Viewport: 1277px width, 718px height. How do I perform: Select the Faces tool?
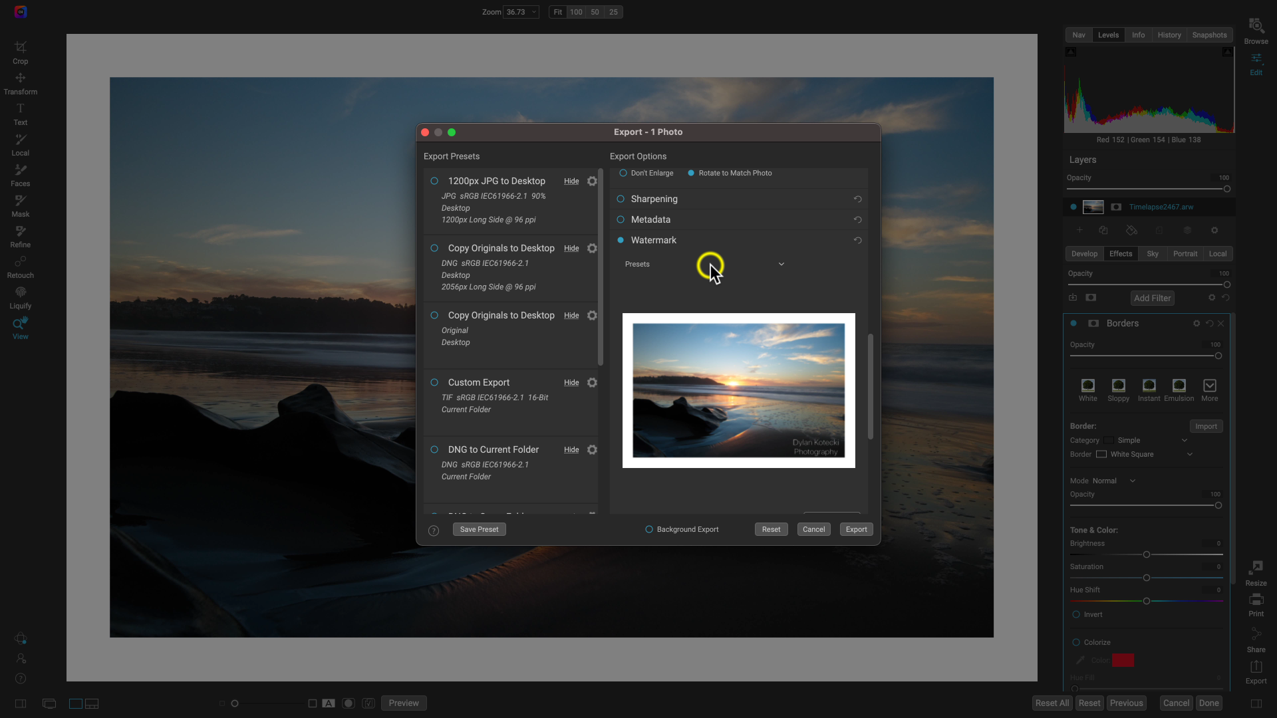coord(21,176)
